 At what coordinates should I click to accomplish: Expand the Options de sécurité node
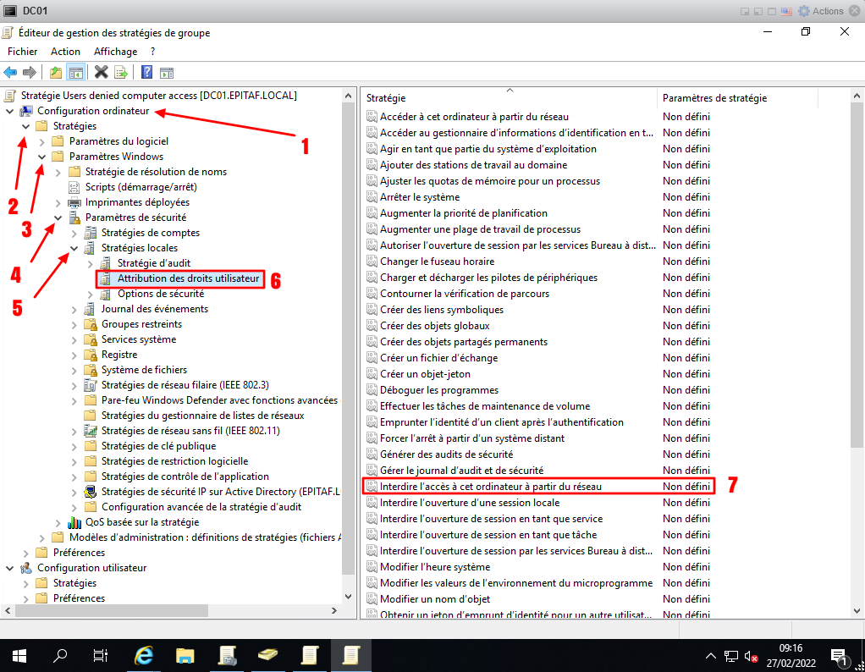[90, 294]
